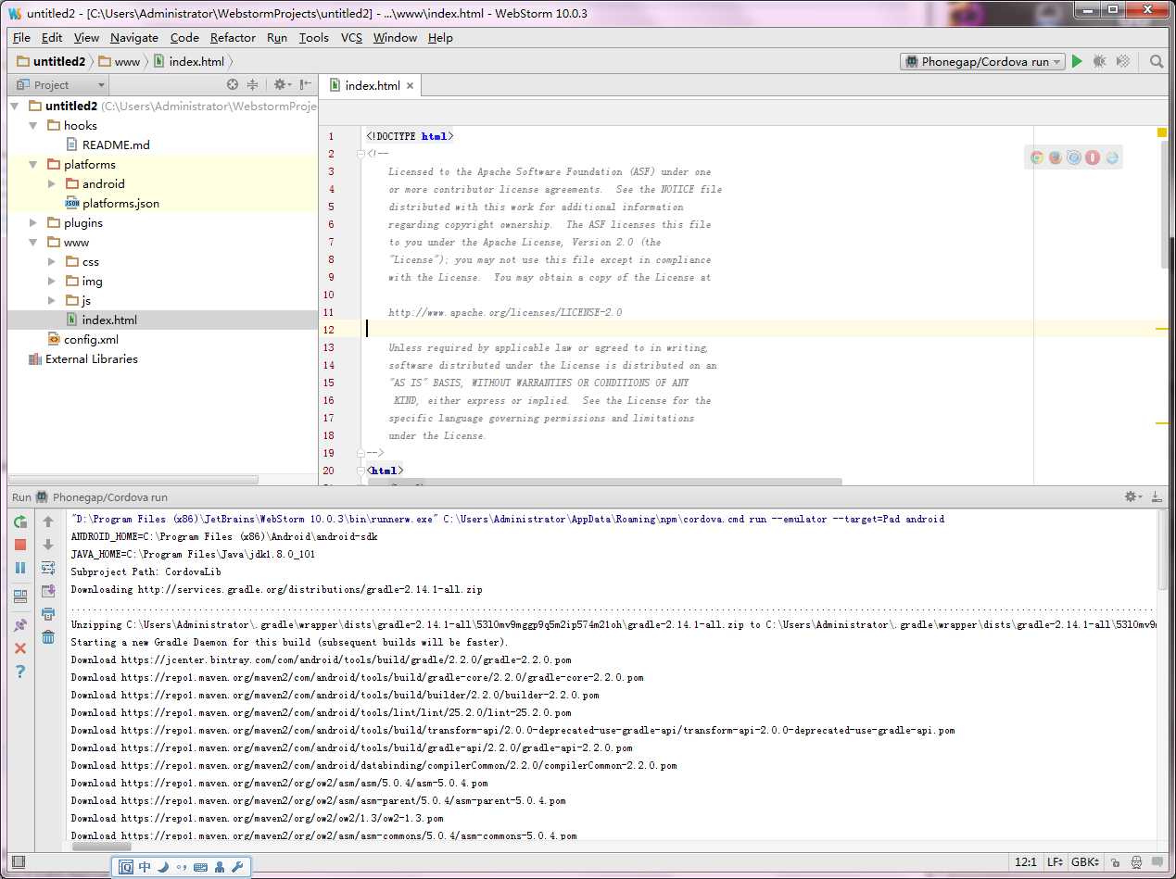This screenshot has height=879, width=1176.
Task: Open index.html preview in Internet Explorer icon
Action: coord(1112,157)
